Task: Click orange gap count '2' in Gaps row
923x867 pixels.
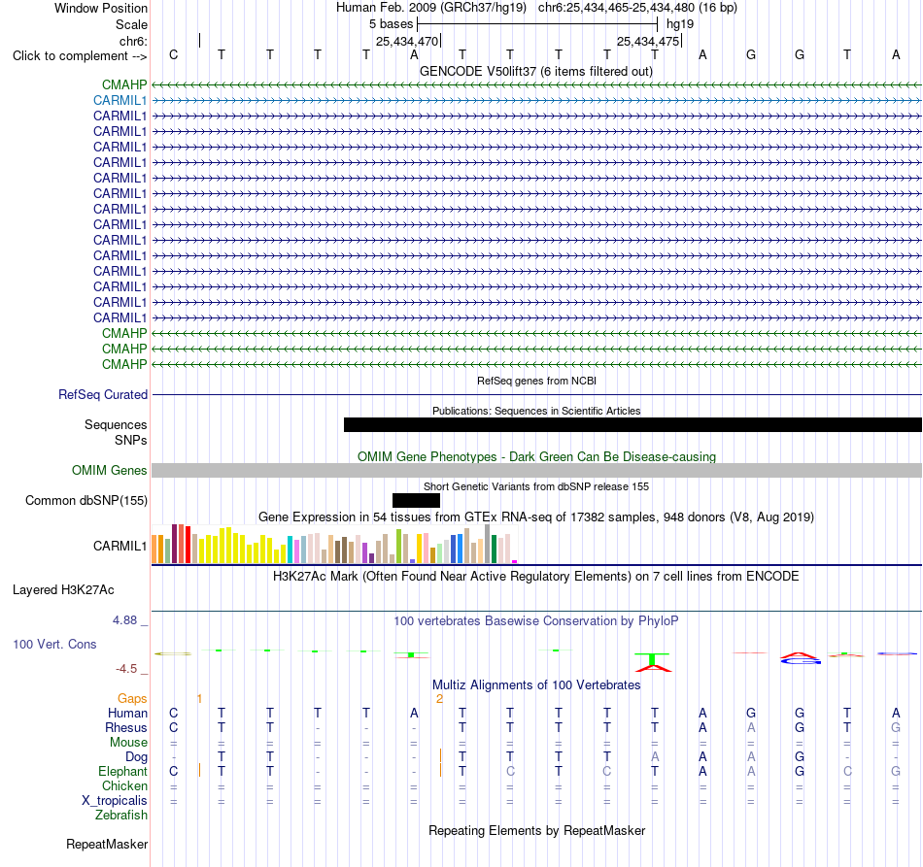Action: click(x=439, y=699)
